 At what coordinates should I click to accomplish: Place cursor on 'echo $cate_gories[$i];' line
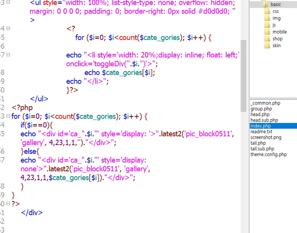(x=120, y=73)
